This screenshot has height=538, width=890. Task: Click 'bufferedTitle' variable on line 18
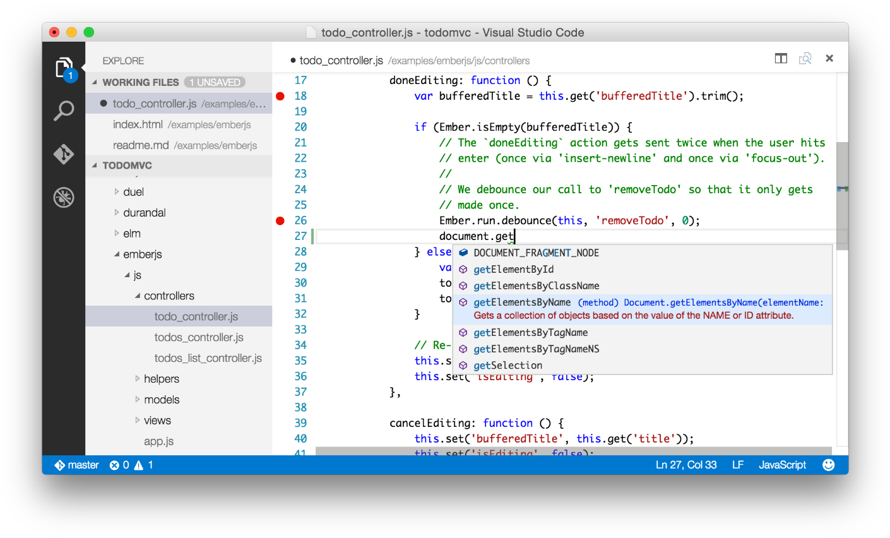tap(480, 96)
